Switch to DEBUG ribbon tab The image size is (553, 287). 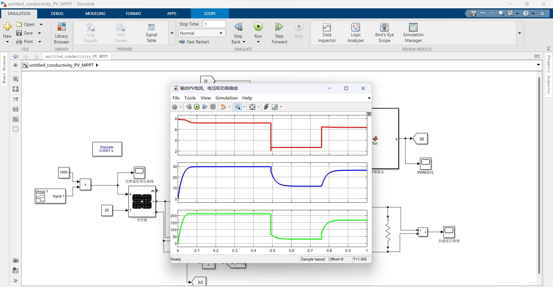coord(57,14)
